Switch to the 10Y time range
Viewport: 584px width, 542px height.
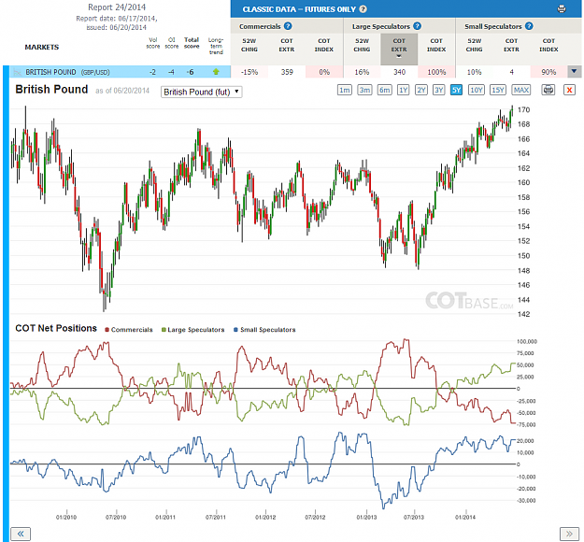coord(477,90)
